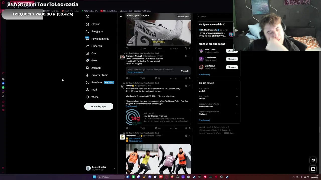The image size is (321, 180).
Task: Follow EvolDeezul via Obserwuj button
Action: 232,67
